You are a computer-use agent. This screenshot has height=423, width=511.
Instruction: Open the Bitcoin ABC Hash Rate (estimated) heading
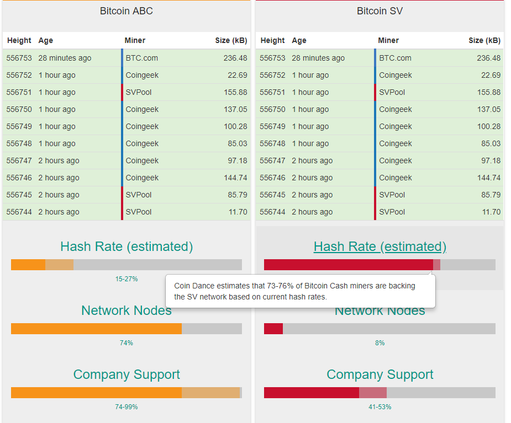click(127, 247)
